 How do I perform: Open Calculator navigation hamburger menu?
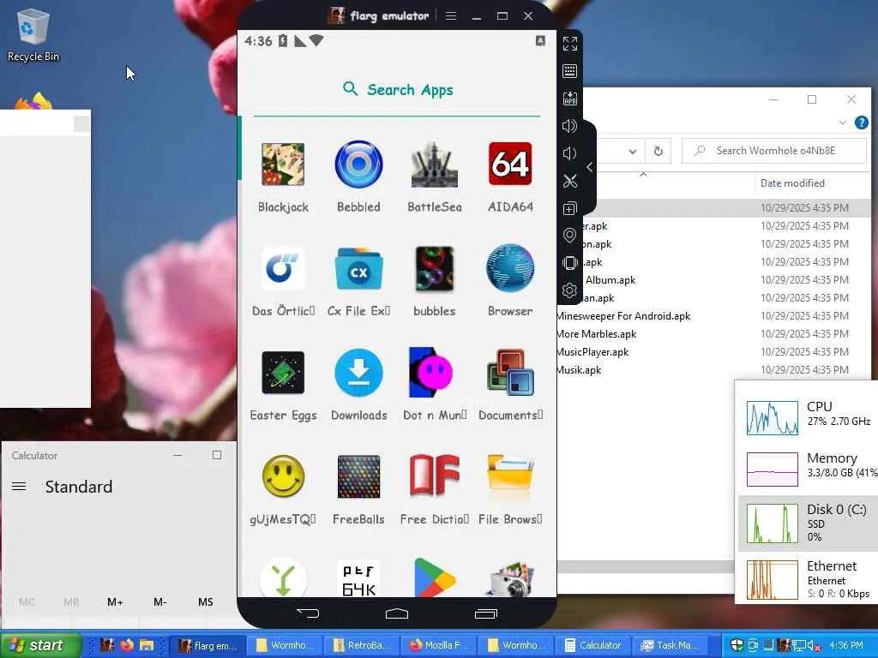coord(19,487)
